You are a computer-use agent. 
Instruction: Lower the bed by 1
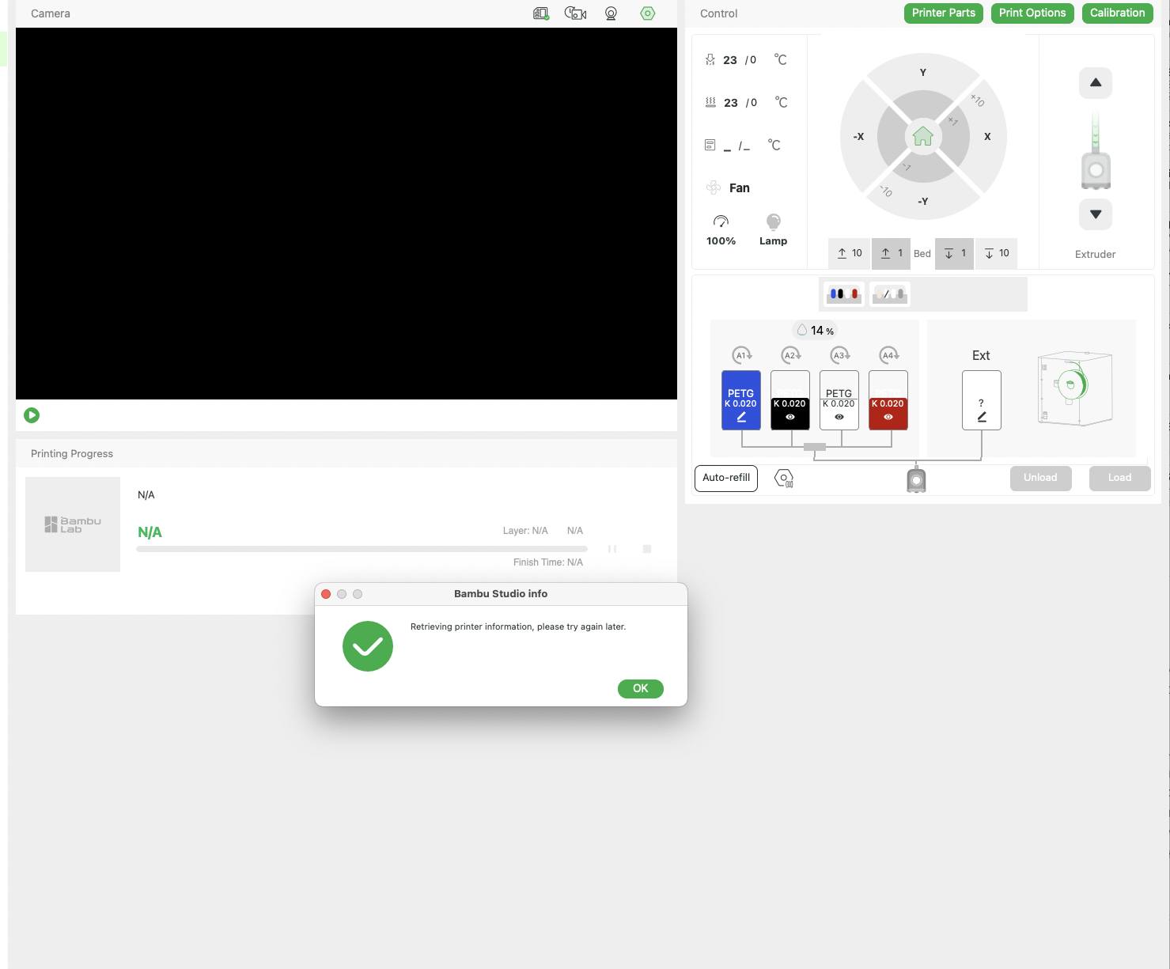pos(955,254)
